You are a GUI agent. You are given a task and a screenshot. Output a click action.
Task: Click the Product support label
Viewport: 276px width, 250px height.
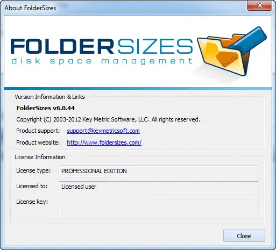38,131
